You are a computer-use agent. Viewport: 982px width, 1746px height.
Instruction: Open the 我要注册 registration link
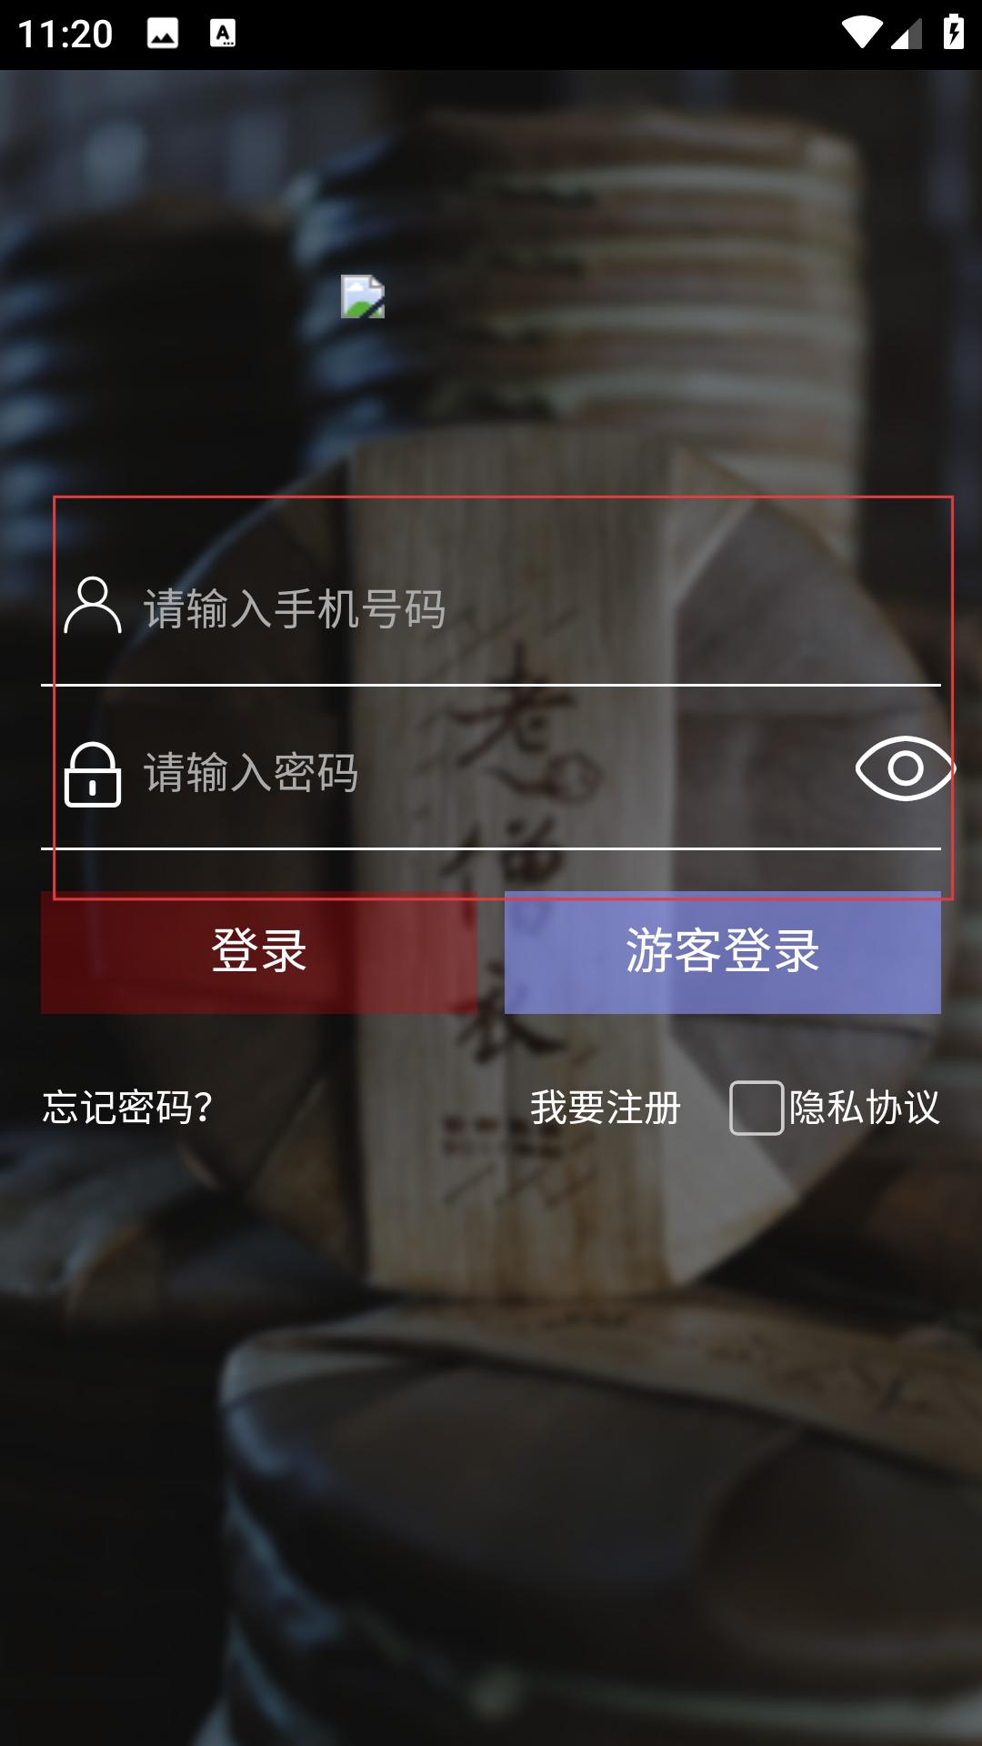click(x=606, y=1108)
